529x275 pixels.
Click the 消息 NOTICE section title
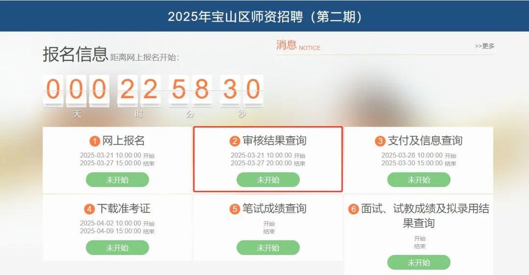298,45
